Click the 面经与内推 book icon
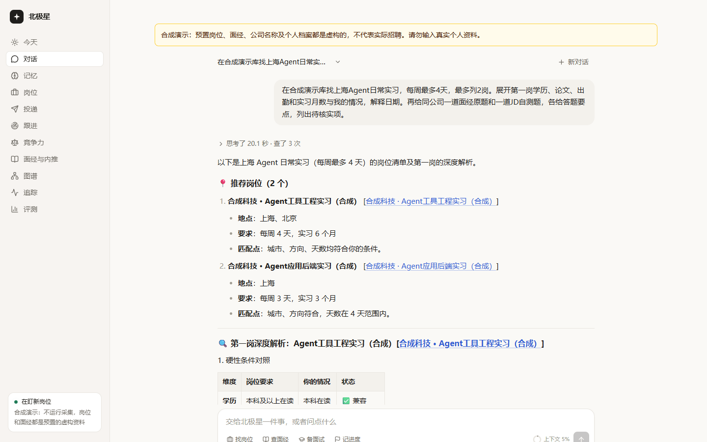The height and width of the screenshot is (442, 707). [x=15, y=159]
